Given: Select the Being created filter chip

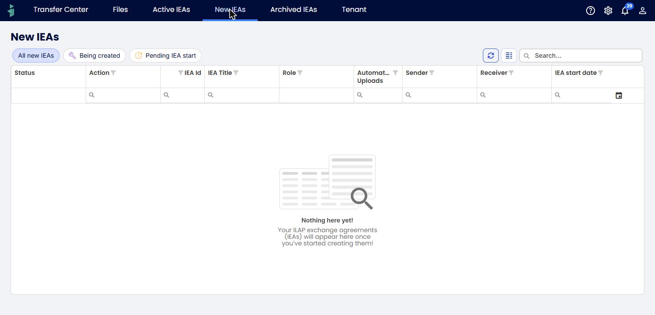Looking at the screenshot, I should pos(94,56).
